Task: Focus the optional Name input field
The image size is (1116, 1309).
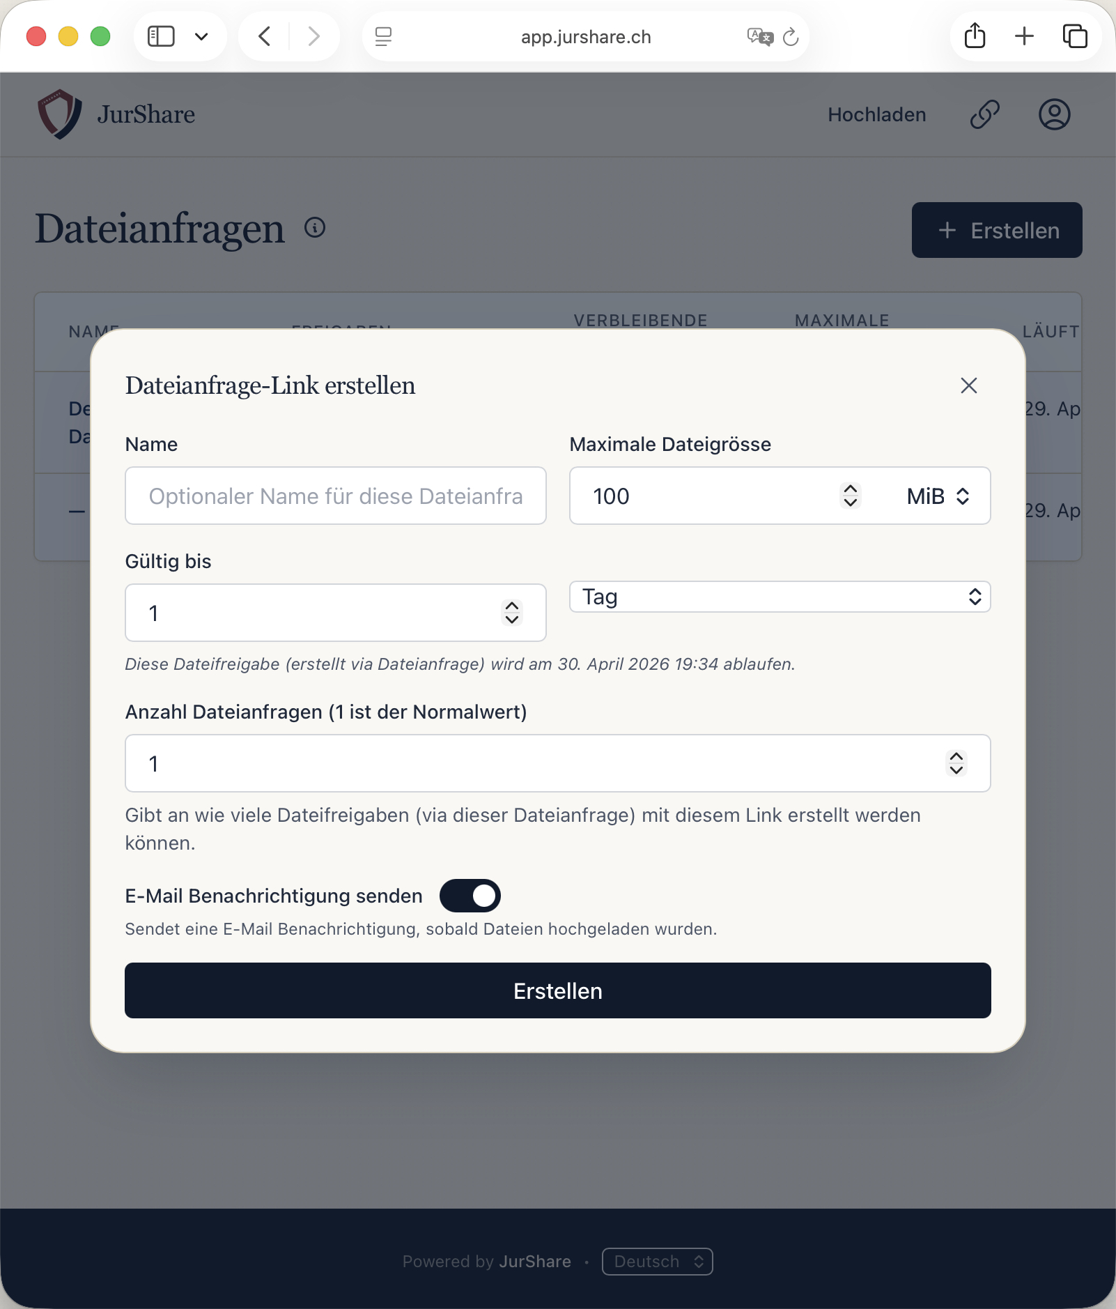Action: pyautogui.click(x=336, y=496)
